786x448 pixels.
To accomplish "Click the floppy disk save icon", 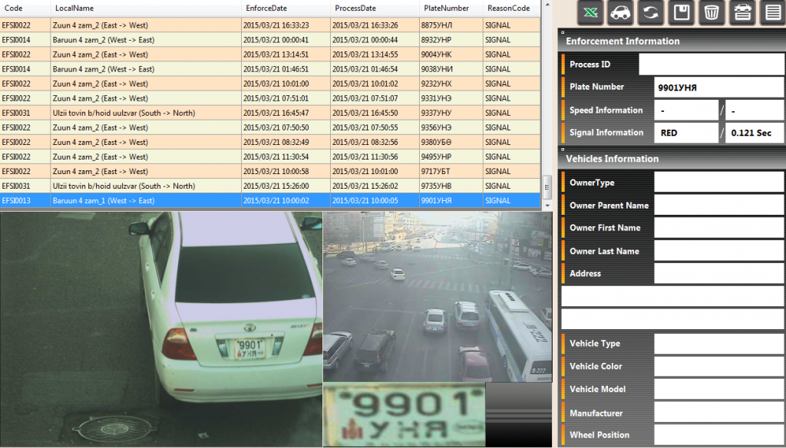I will [x=681, y=12].
